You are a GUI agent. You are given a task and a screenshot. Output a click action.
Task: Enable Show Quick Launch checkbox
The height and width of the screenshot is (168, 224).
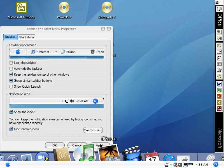pos(11,87)
